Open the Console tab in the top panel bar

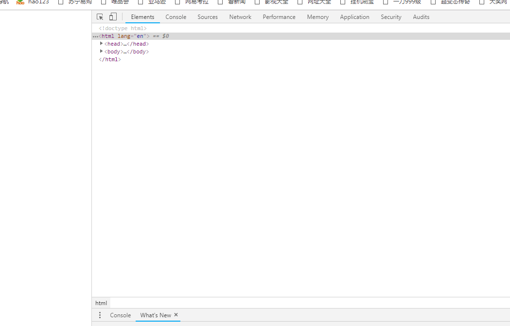176,17
